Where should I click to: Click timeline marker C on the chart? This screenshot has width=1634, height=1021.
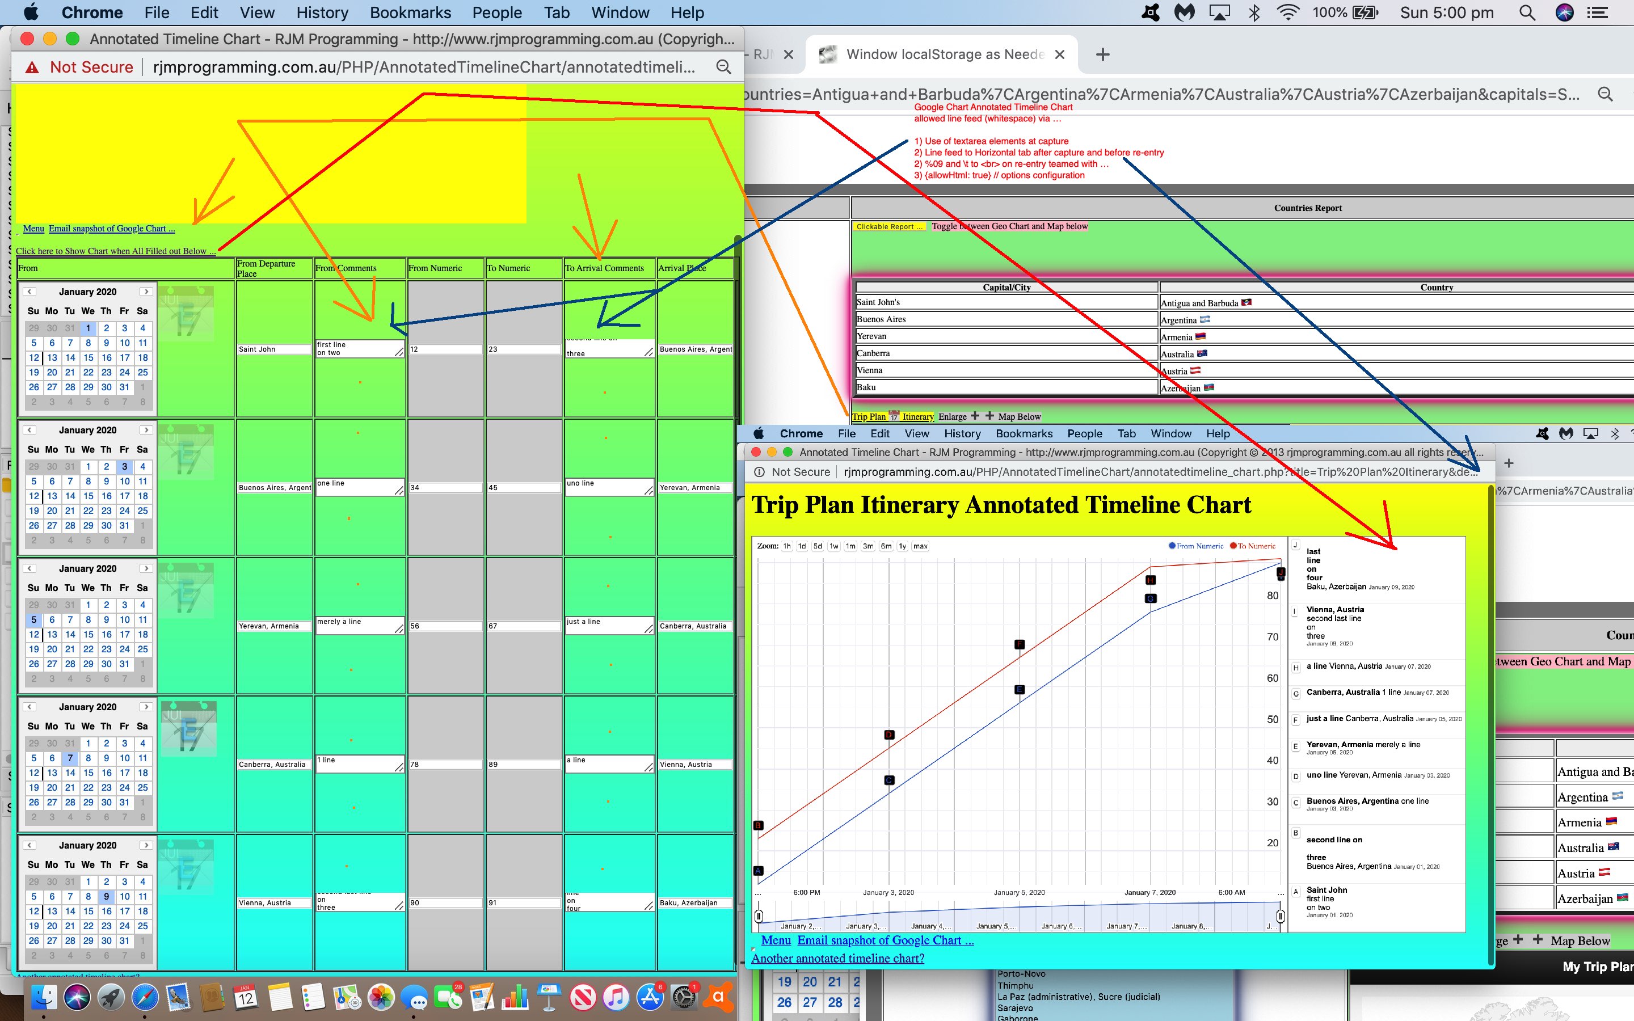tap(889, 780)
